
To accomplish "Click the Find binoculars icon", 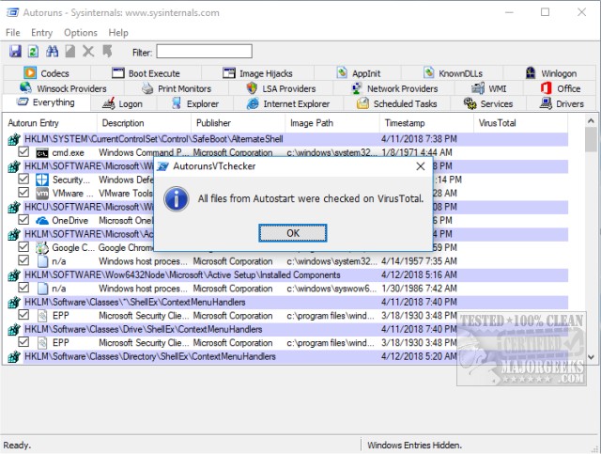I will click(52, 52).
